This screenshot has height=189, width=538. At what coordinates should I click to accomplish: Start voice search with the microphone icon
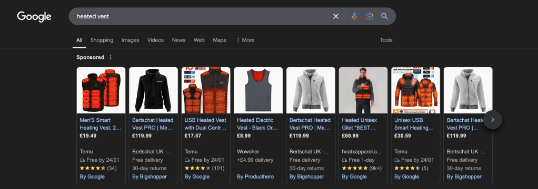[354, 16]
